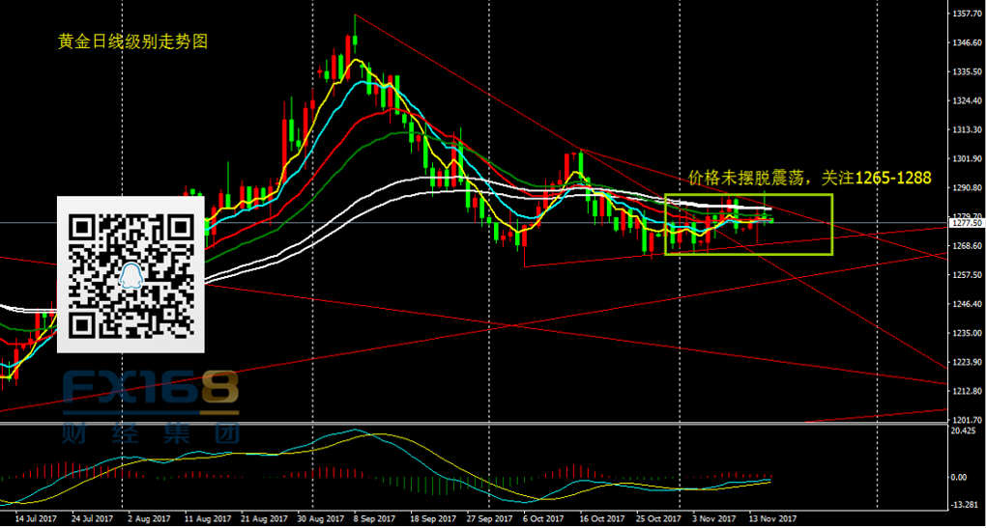Image resolution: width=986 pixels, height=528 pixels.
Task: Select the yellow chart title text
Action: click(x=133, y=42)
